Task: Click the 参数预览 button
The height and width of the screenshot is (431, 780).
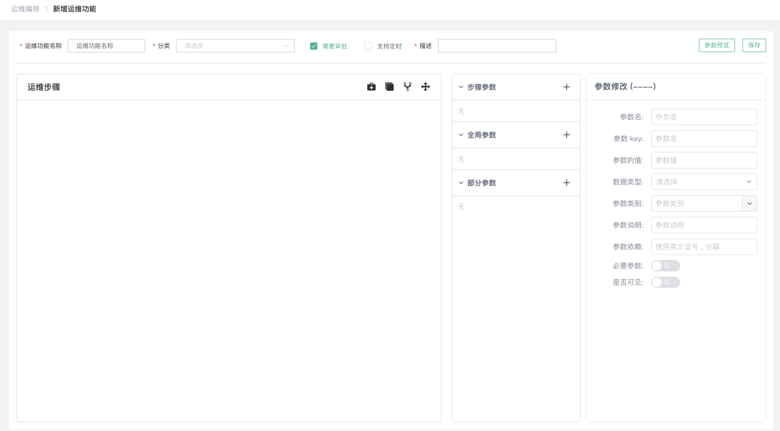Action: [717, 45]
